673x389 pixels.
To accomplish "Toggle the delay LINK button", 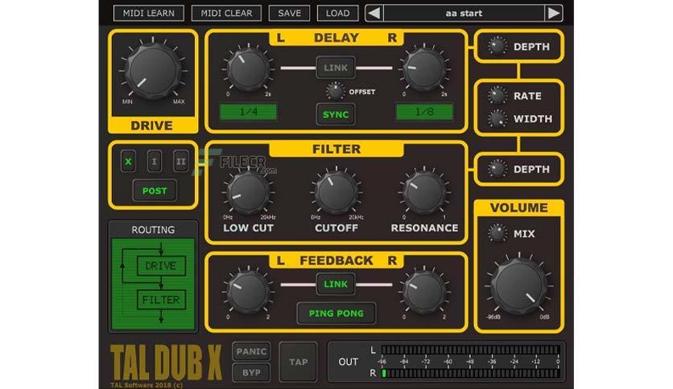I will tap(336, 68).
